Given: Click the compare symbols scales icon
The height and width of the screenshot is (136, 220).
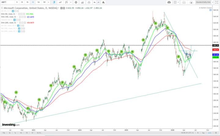Looking at the screenshot, I should pos(89,2).
